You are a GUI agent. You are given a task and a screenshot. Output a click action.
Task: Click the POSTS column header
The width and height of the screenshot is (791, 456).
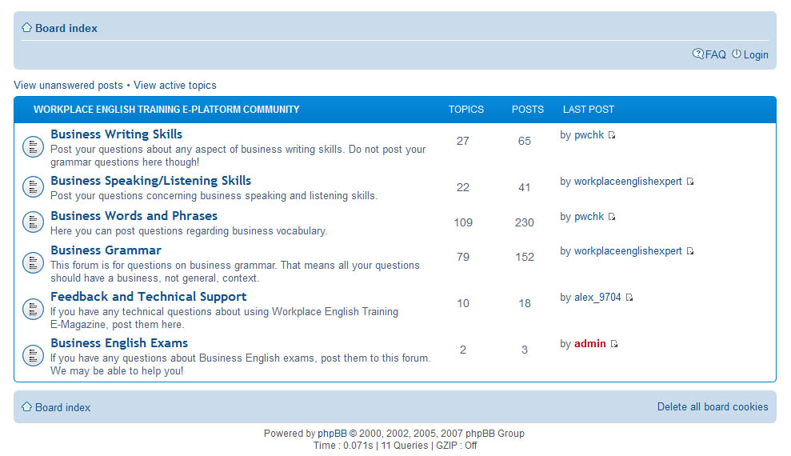pyautogui.click(x=527, y=110)
